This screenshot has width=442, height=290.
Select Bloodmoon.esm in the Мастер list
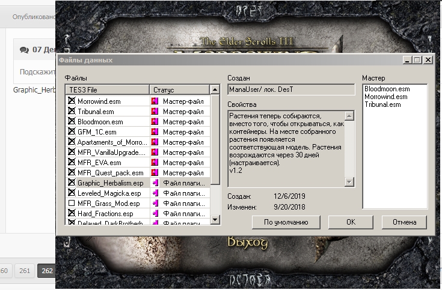click(385, 89)
